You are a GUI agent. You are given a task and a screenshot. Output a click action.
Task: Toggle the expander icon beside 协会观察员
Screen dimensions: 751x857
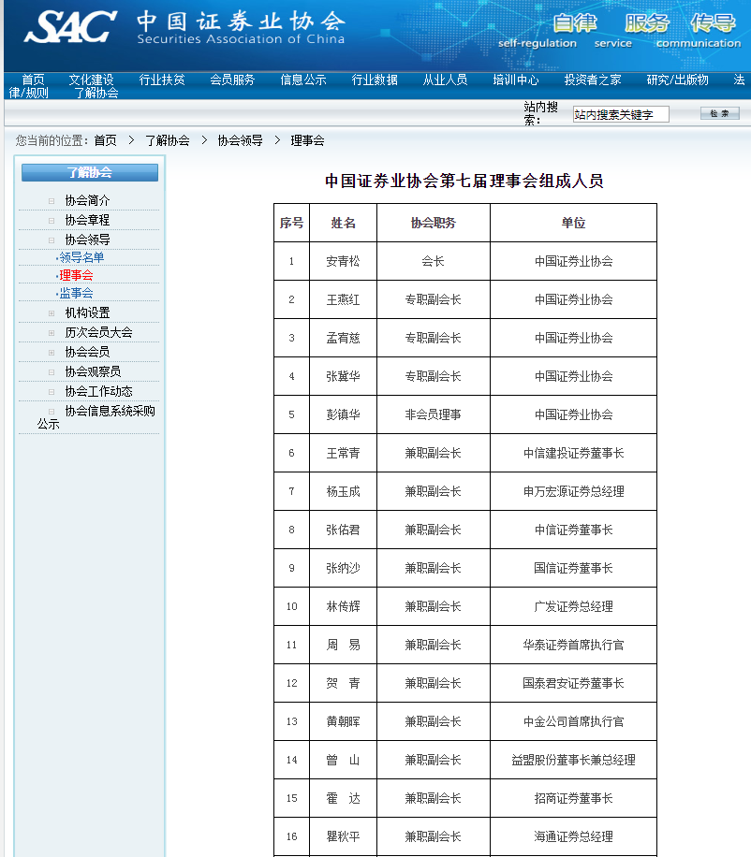pos(52,372)
